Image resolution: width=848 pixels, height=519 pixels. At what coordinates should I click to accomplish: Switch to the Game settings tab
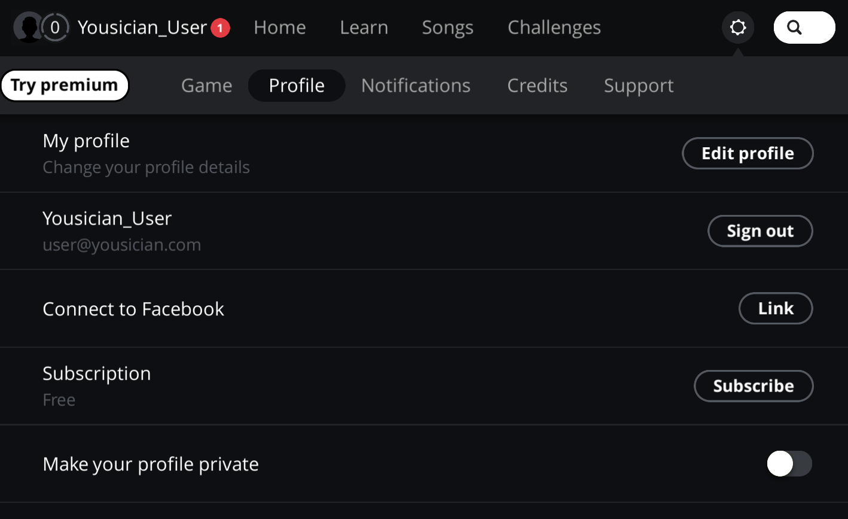click(206, 86)
